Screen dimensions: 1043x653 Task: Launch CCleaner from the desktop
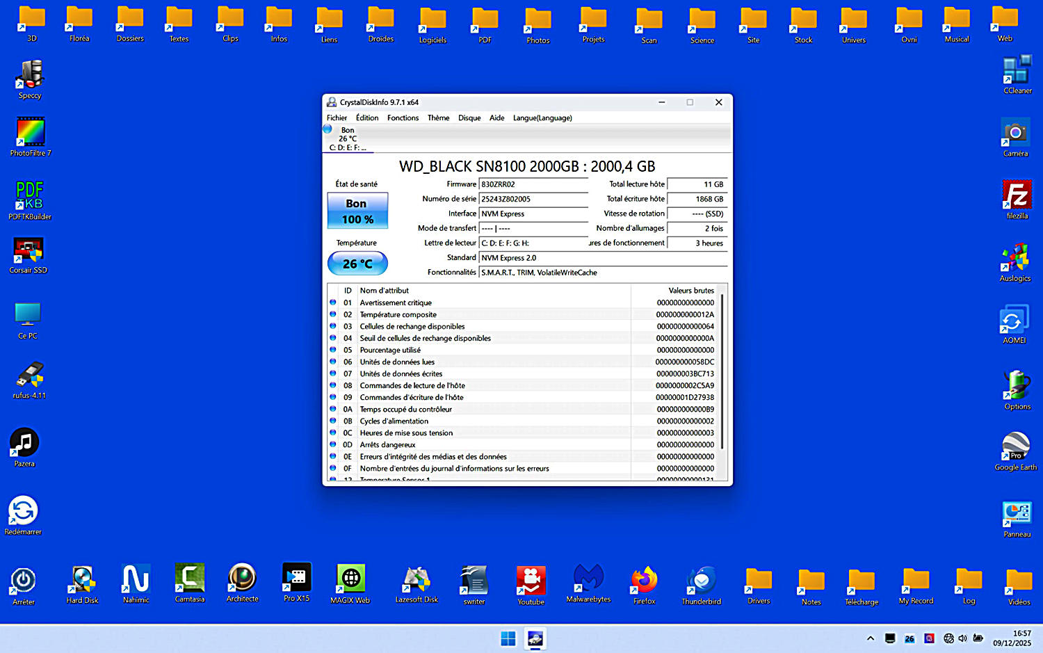tap(1017, 71)
